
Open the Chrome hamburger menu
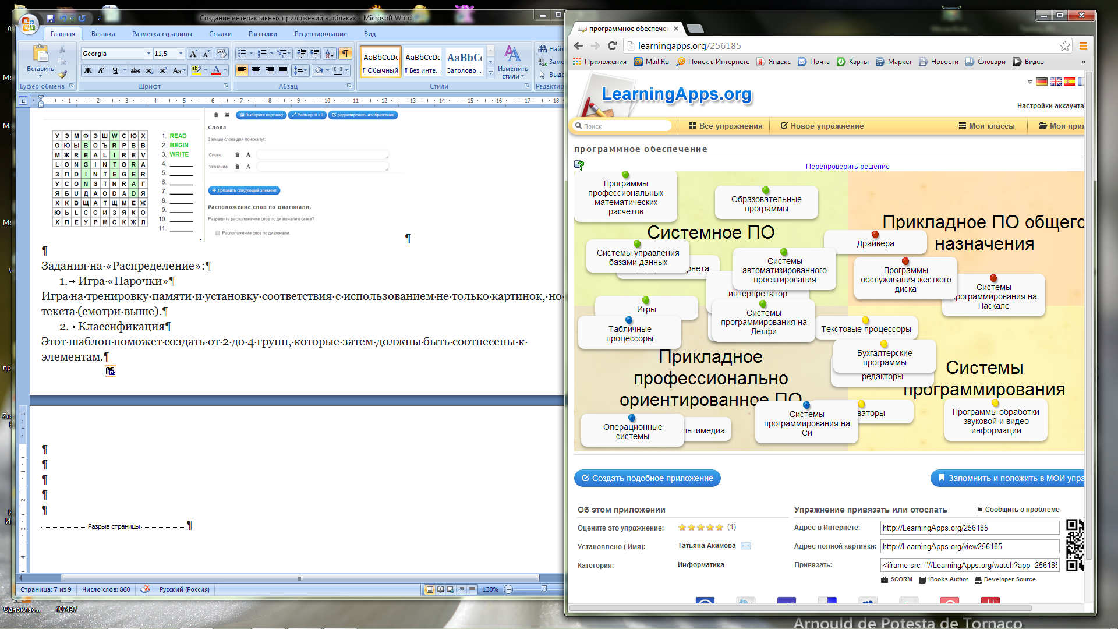1083,45
